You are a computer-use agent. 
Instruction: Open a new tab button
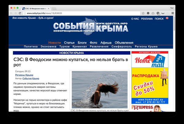tap(54, 9)
